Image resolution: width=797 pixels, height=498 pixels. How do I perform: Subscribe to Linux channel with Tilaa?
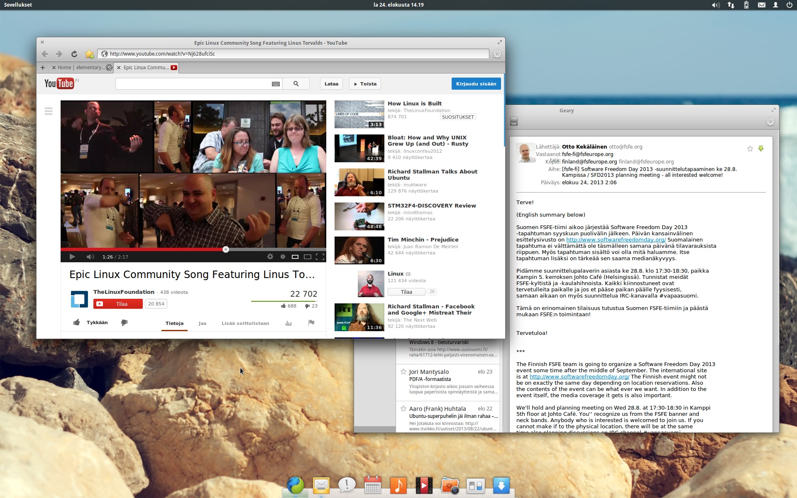(406, 292)
